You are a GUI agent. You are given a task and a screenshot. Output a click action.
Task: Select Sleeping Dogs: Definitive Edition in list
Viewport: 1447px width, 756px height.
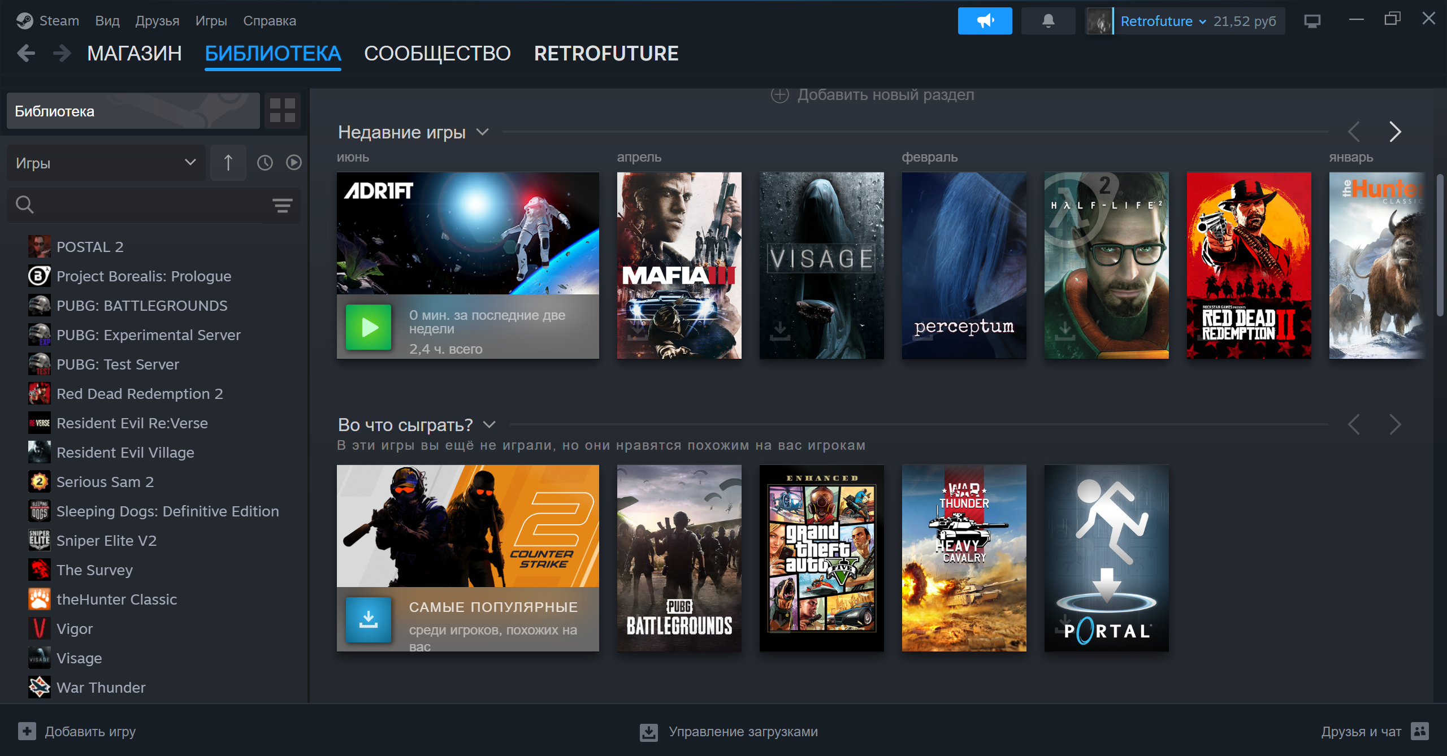click(x=168, y=511)
